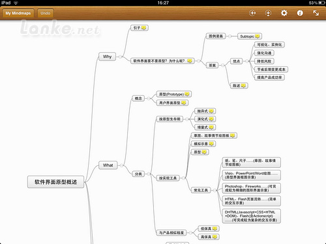
Task: Select the Why node
Action: [x=107, y=57]
